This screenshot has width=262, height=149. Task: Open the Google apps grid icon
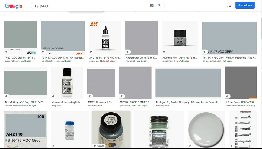click(229, 5)
